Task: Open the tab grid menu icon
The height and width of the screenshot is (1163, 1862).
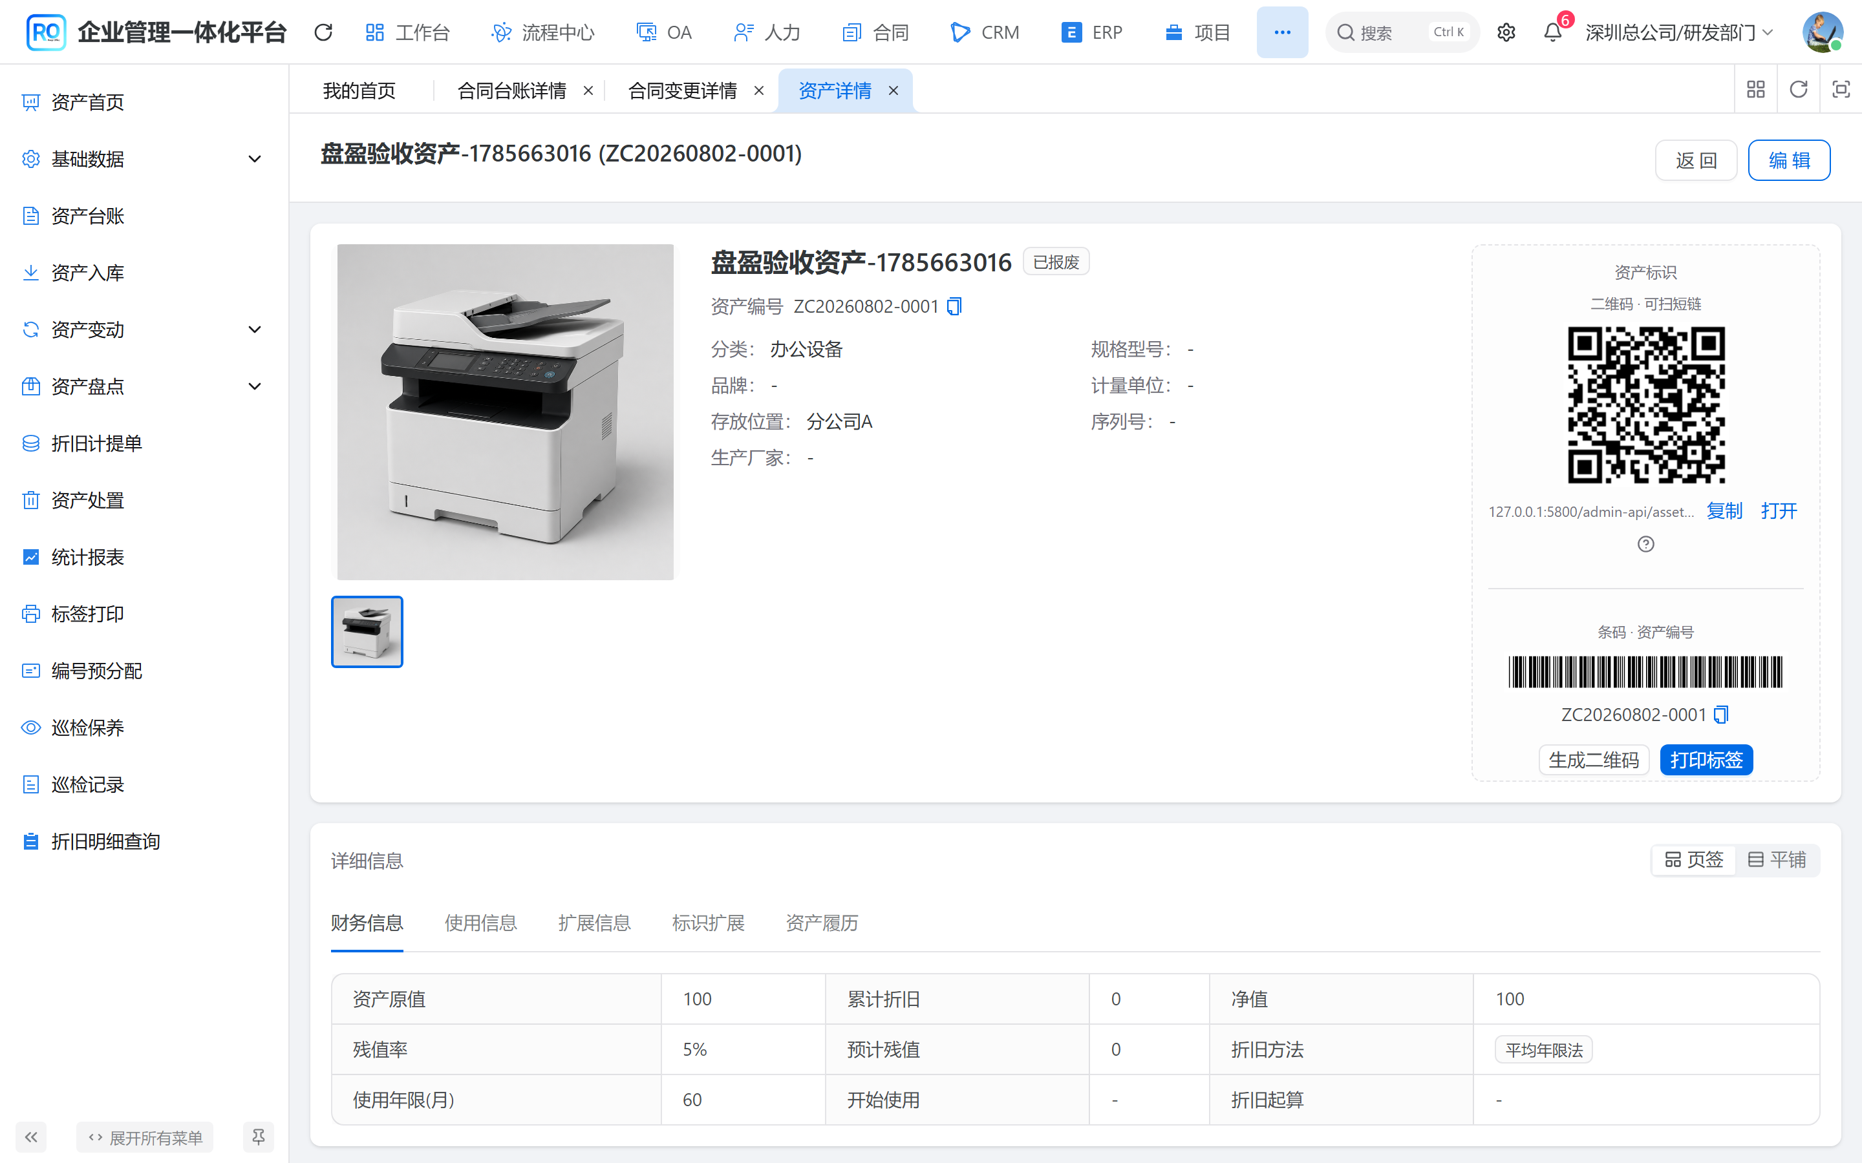Action: pos(1756,89)
